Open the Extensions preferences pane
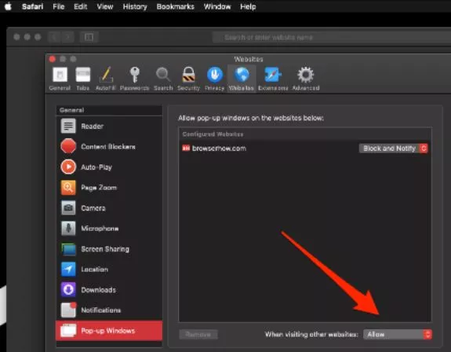This screenshot has height=352, width=451. [x=273, y=79]
